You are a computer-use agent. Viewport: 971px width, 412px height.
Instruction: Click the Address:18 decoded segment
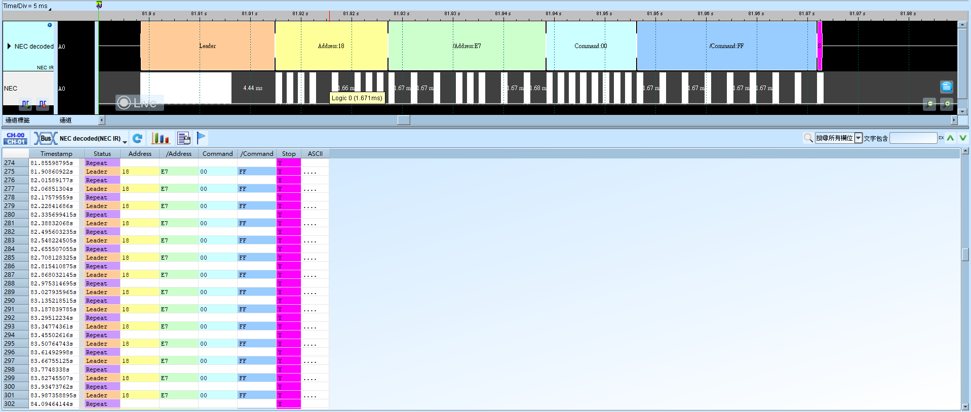coord(331,46)
